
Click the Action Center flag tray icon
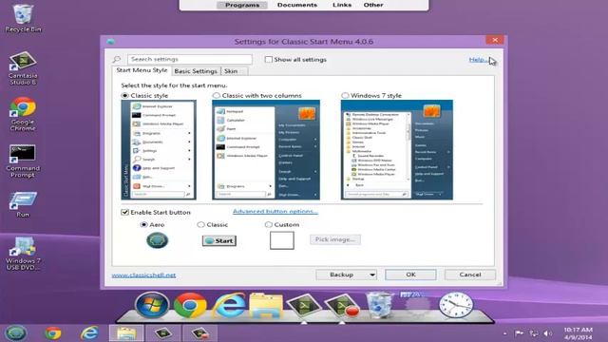[x=519, y=333]
